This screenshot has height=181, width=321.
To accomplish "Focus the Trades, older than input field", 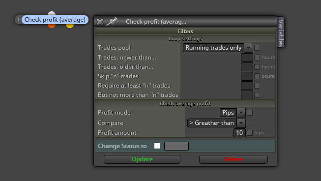I will coord(247,67).
